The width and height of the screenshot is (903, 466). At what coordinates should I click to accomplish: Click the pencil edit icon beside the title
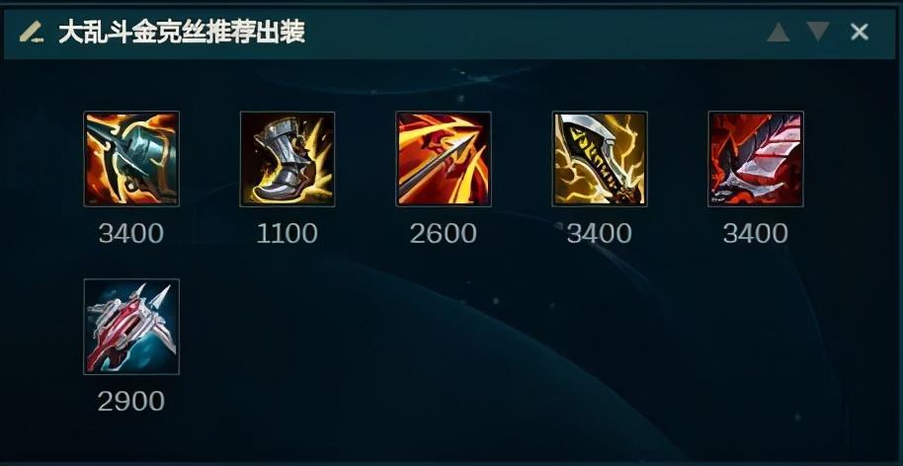click(x=32, y=33)
